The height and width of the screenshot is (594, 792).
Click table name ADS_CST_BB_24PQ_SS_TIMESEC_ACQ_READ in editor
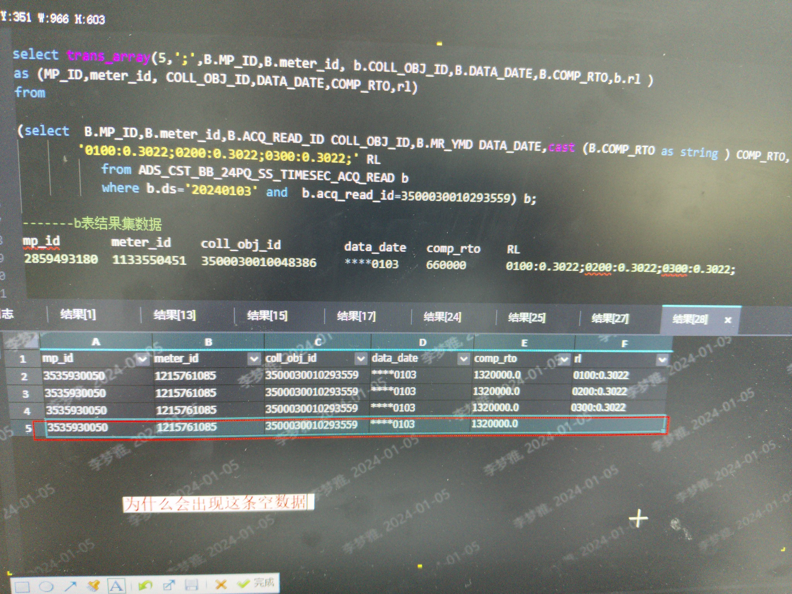267,174
